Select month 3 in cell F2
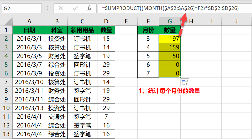The height and width of the screenshot is (139, 252). 148,39
